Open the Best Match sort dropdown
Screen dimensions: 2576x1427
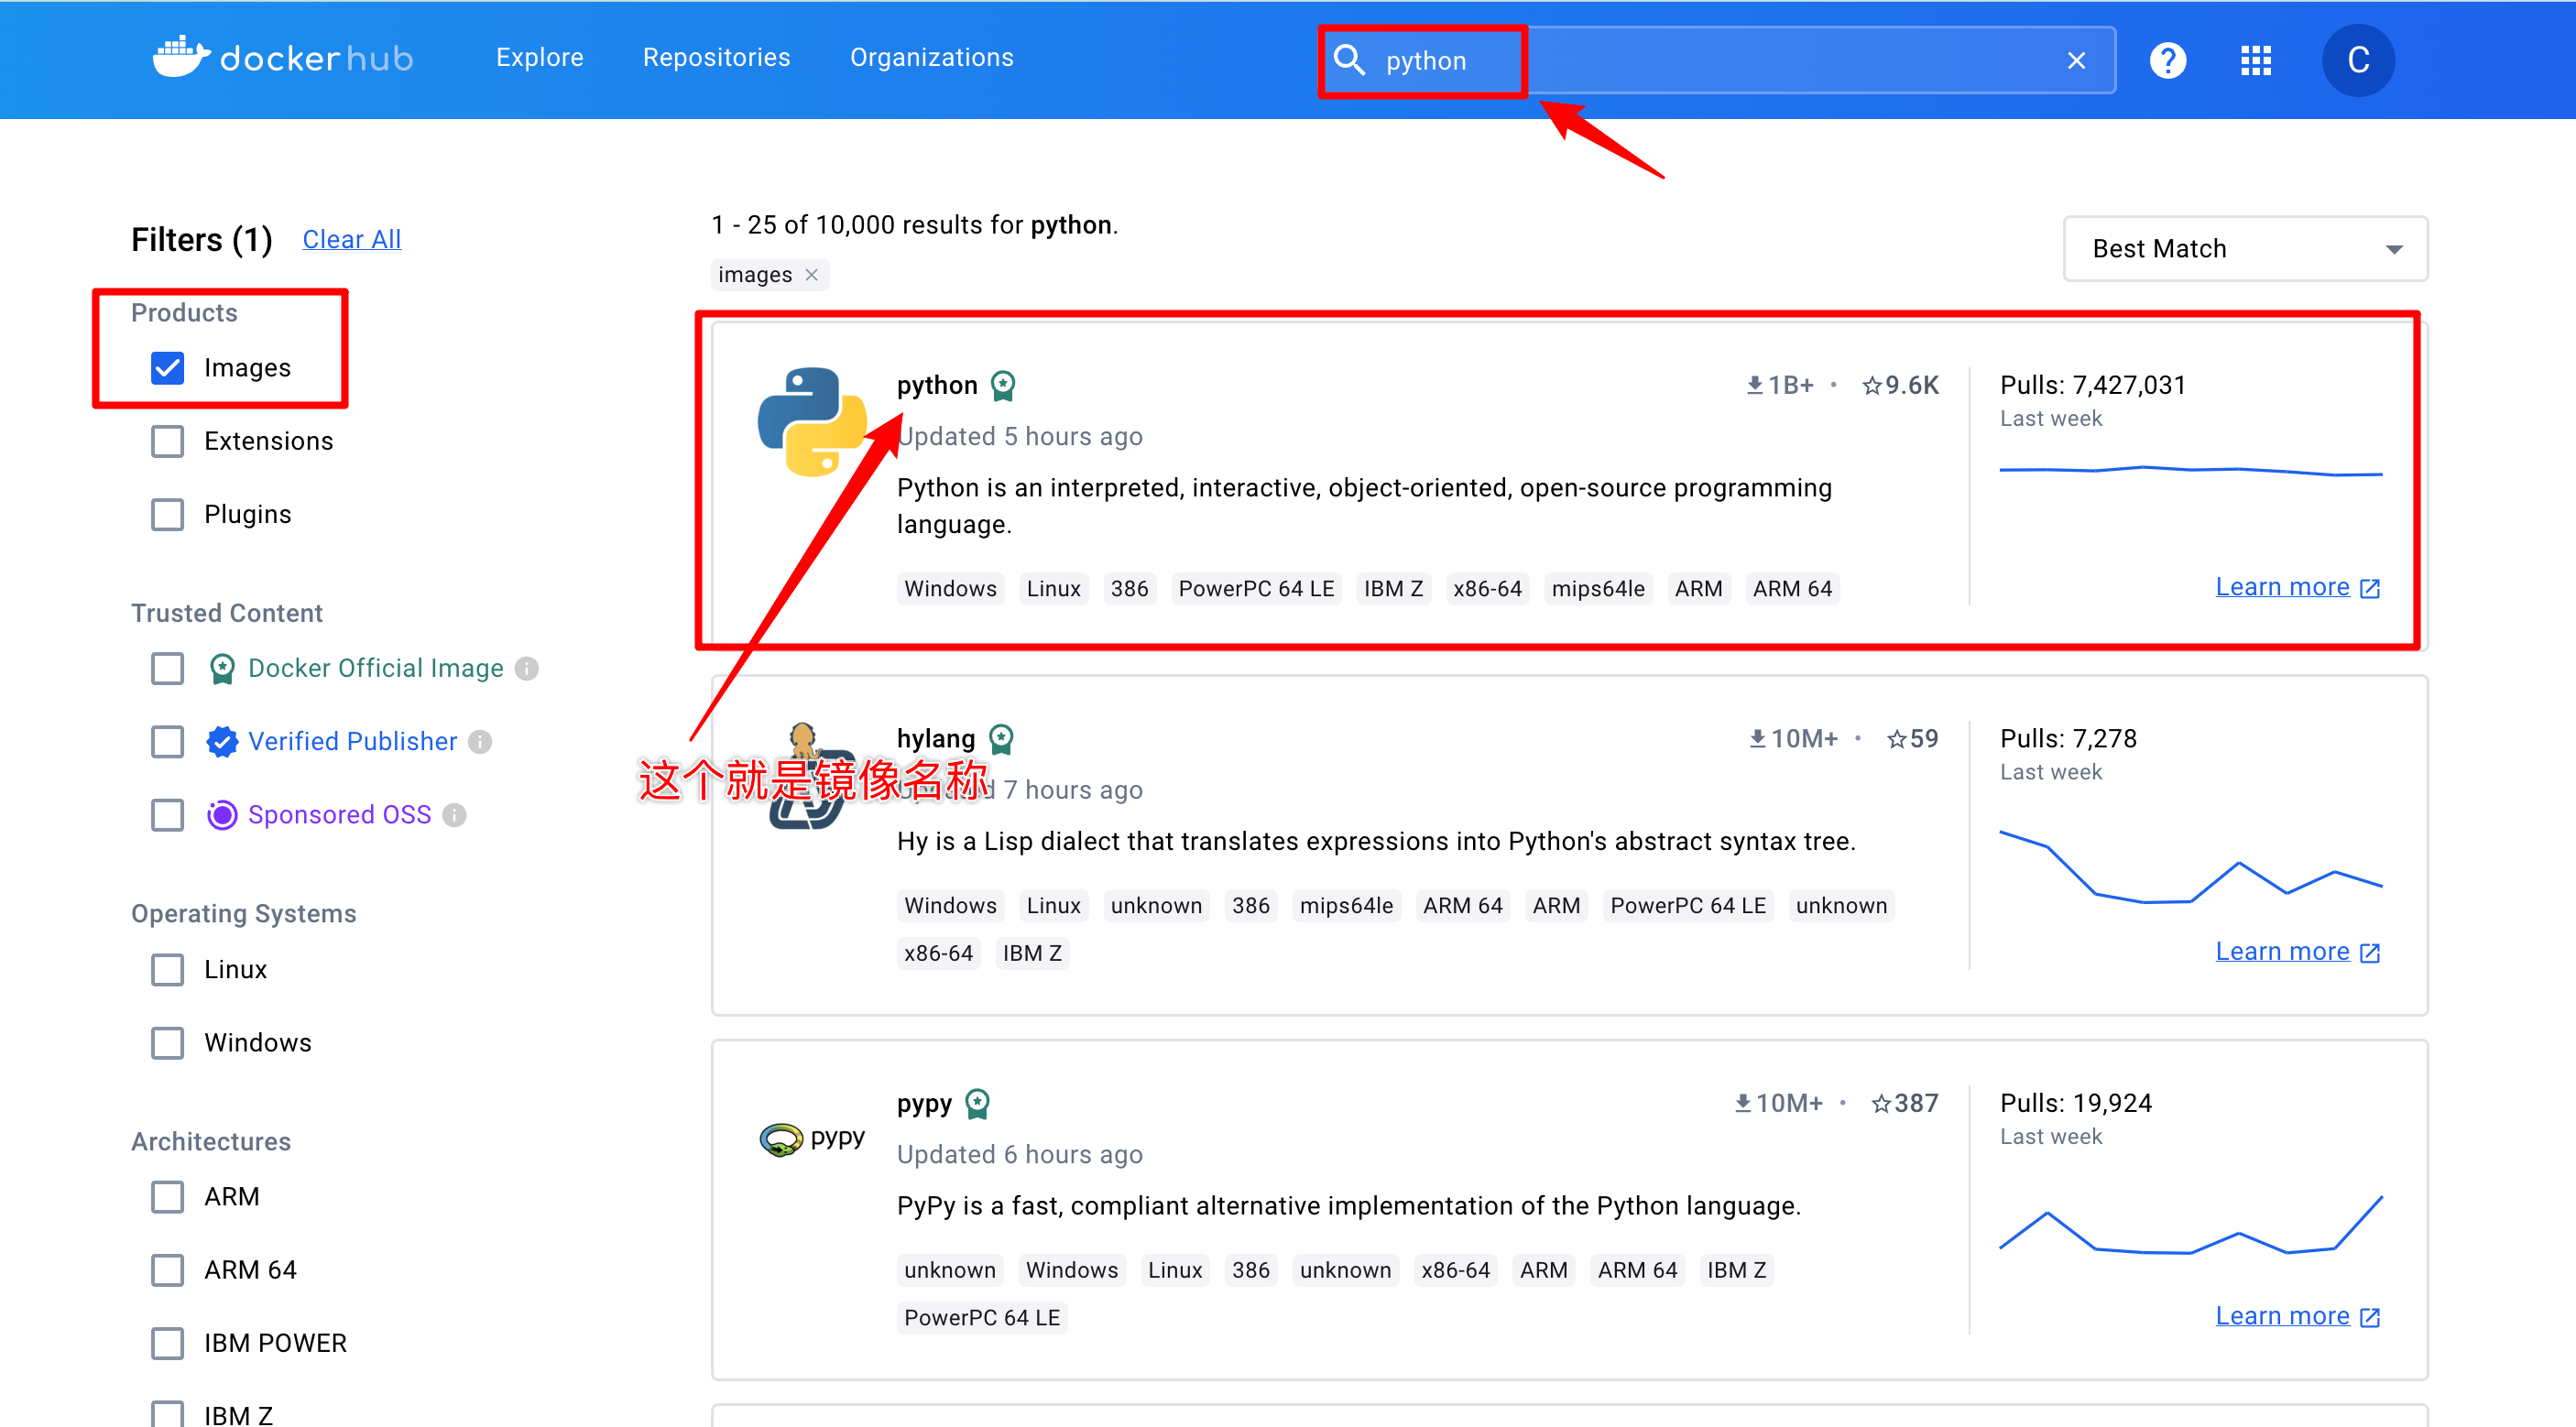2245,249
